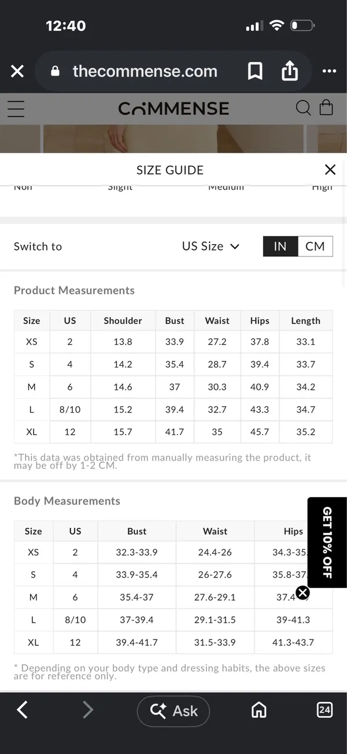Dismiss the GET 10% OFF banner
The height and width of the screenshot is (754, 347).
[x=302, y=593]
